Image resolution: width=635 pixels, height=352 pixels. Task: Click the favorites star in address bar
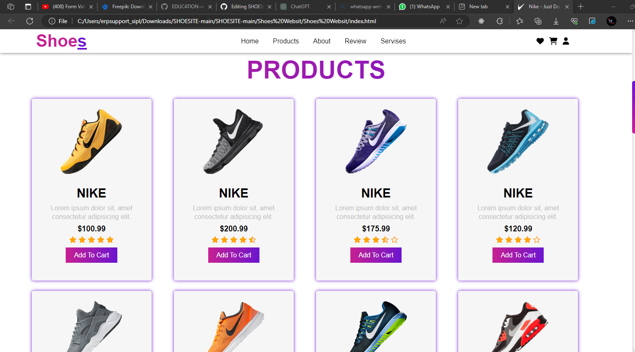pyautogui.click(x=459, y=21)
